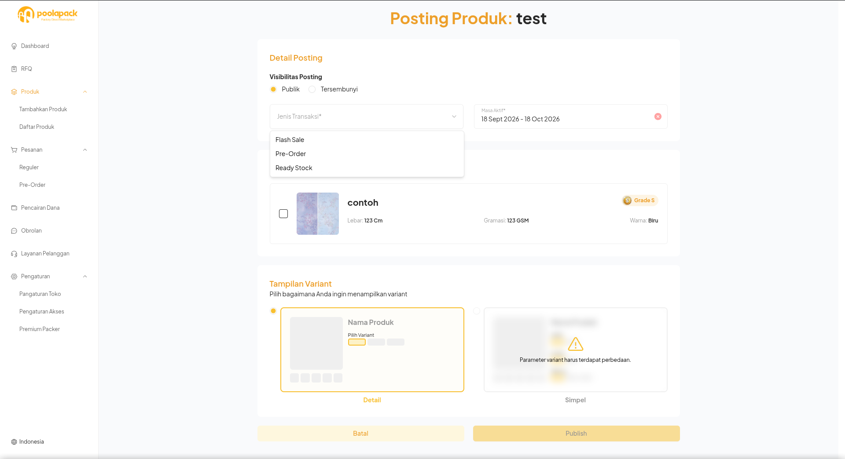The height and width of the screenshot is (459, 845).
Task: Click the poolapack logo
Action: (48, 15)
